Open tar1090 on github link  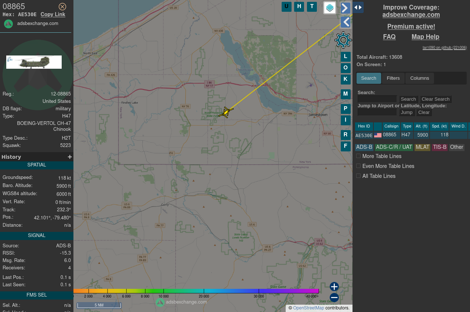(x=445, y=48)
